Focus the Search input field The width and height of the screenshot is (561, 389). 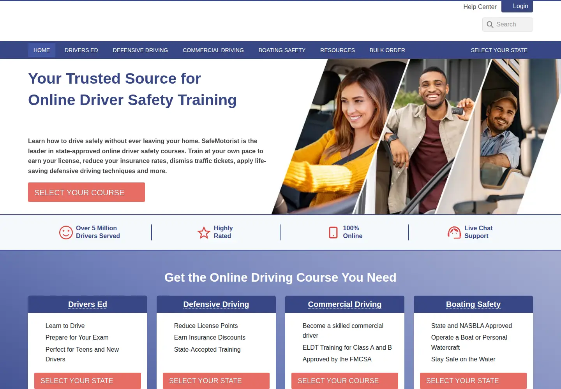(508, 25)
